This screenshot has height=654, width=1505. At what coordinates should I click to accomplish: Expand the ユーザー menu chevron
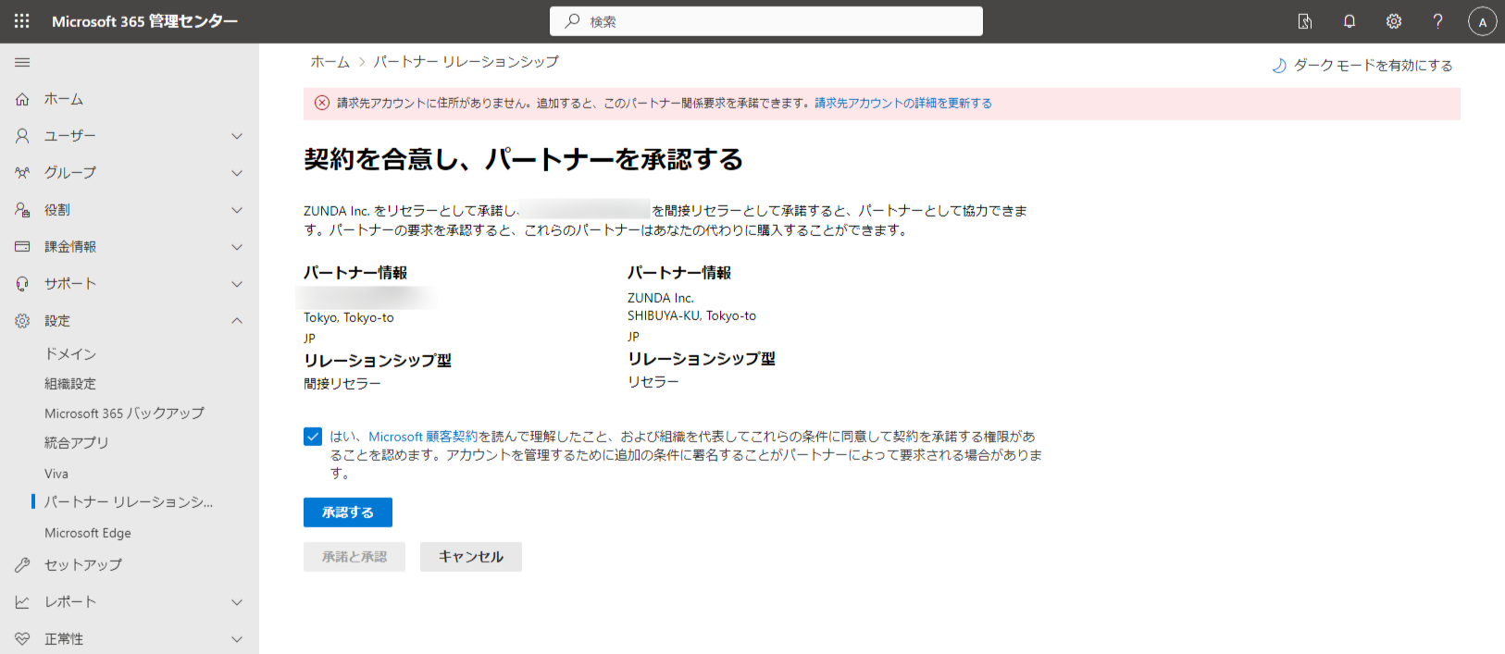237,136
